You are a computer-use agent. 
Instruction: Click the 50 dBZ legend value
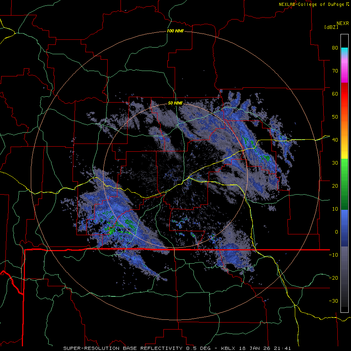point(335,117)
